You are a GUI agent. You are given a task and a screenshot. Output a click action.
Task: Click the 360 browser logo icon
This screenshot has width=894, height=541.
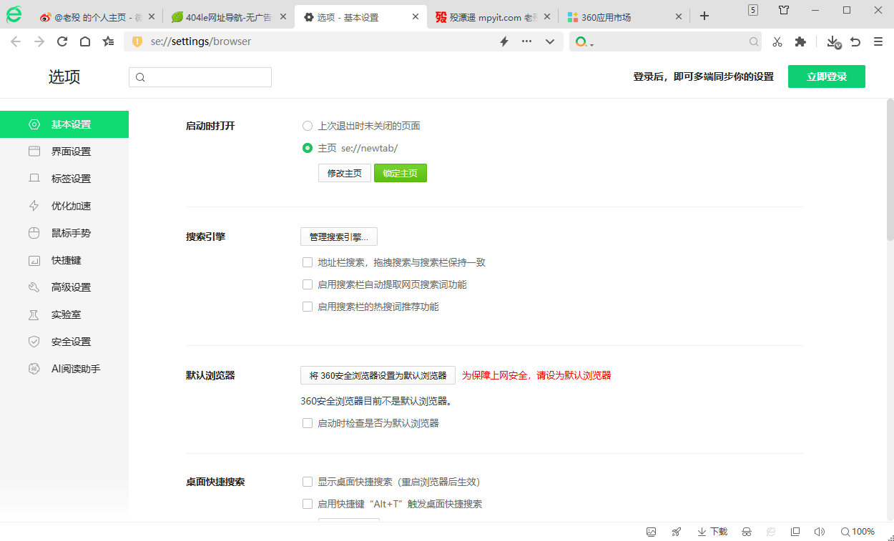coord(14,14)
